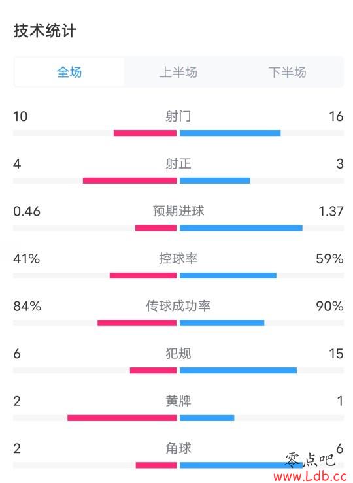The image size is (353, 483).
Task: Click the 技术统计 heading
Action: click(45, 31)
